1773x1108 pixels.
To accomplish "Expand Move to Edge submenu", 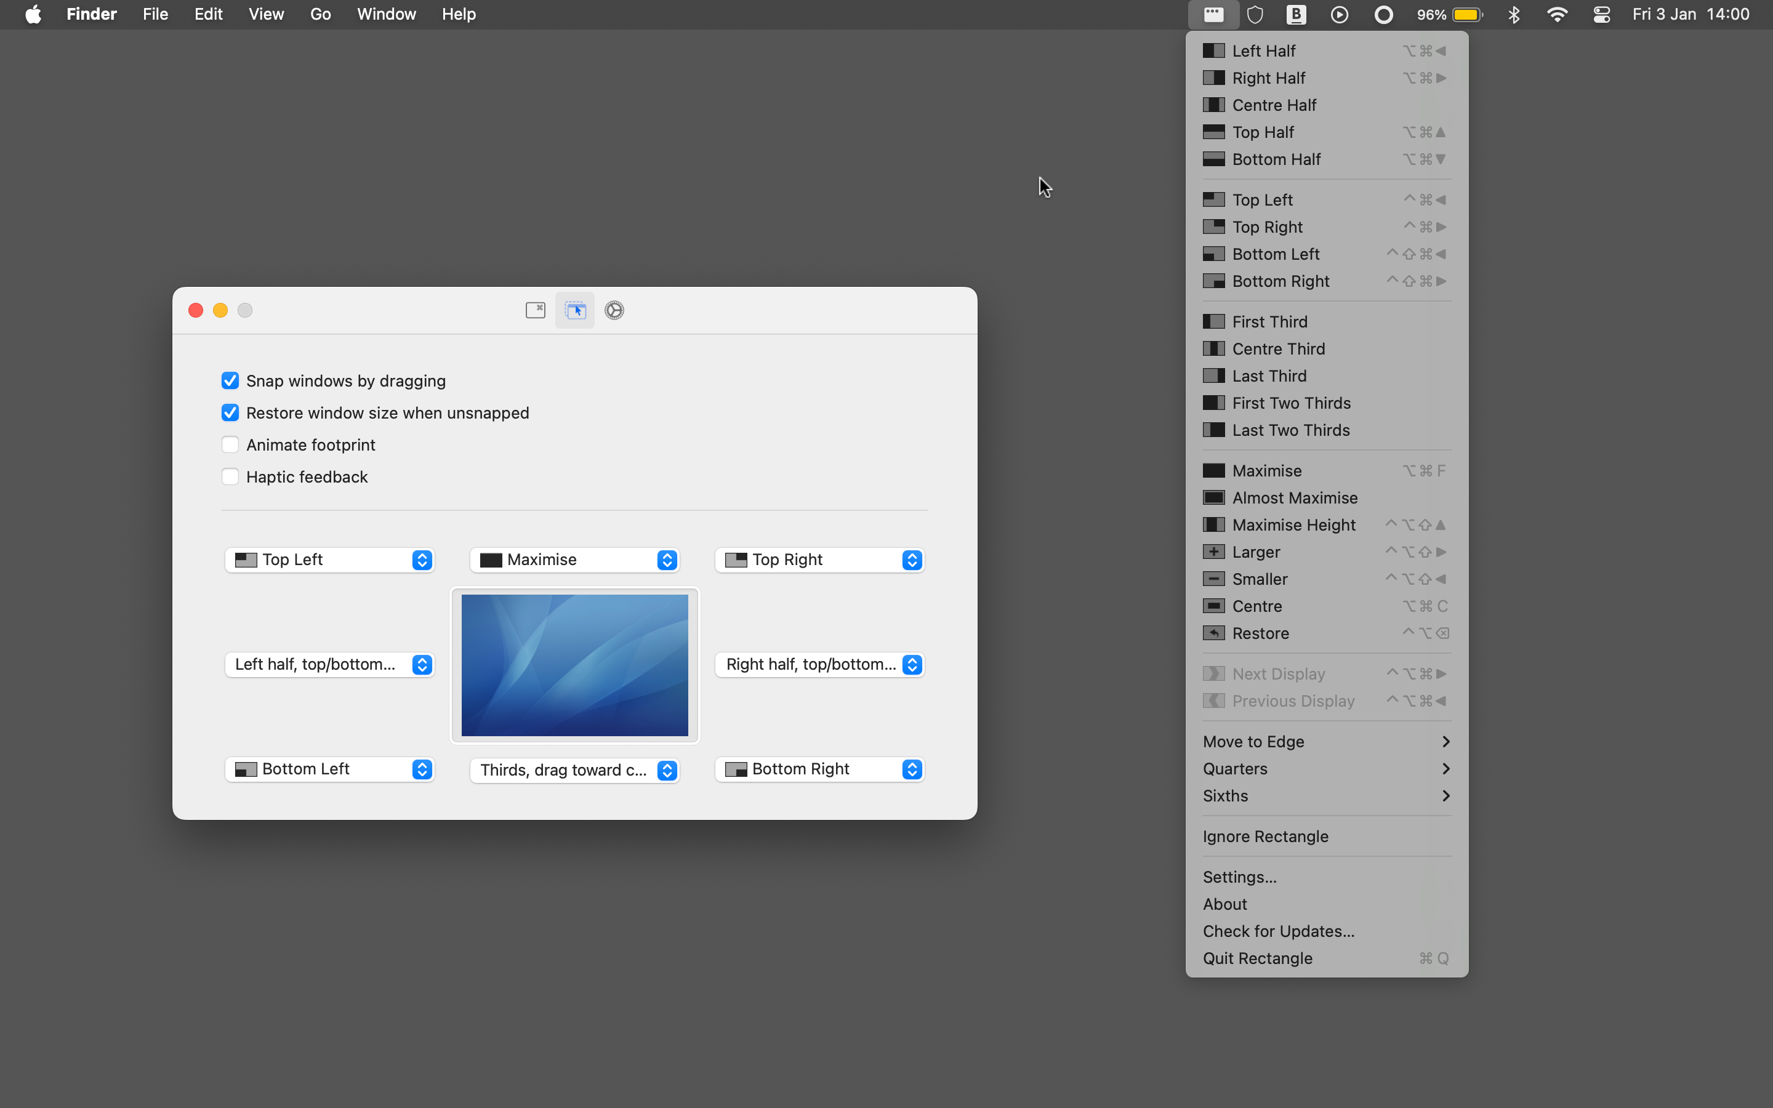I will 1324,742.
